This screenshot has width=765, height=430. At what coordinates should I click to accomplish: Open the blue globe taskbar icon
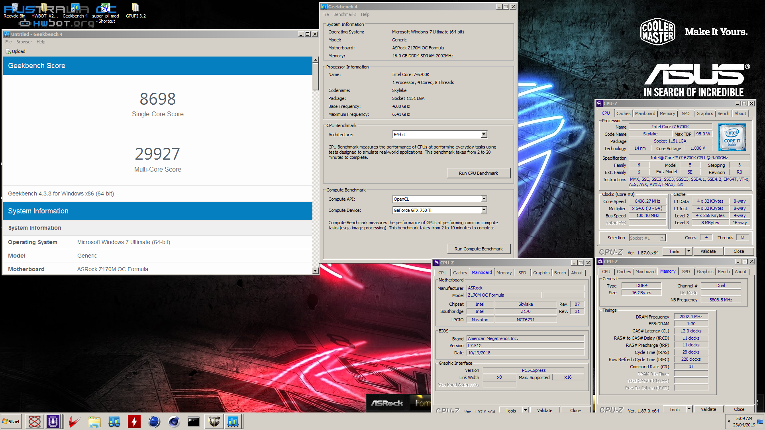154,422
